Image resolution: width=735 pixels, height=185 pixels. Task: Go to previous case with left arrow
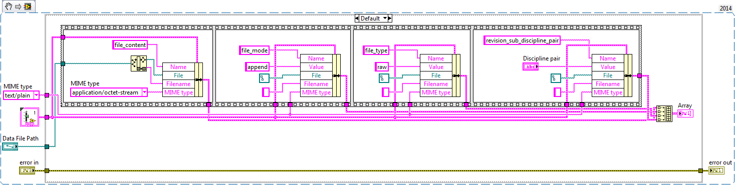(x=357, y=18)
